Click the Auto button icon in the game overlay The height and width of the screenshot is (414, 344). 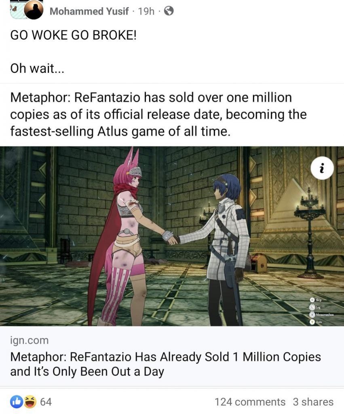click(x=312, y=322)
